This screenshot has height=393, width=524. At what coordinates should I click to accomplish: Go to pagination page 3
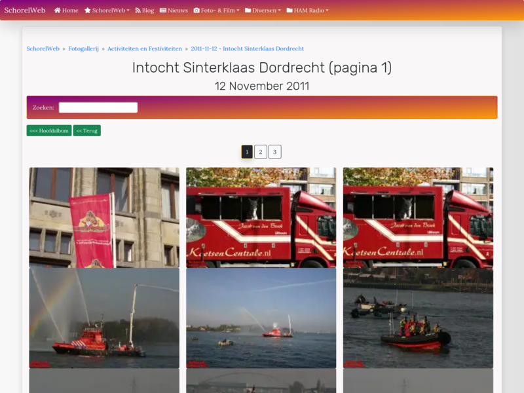pos(274,152)
